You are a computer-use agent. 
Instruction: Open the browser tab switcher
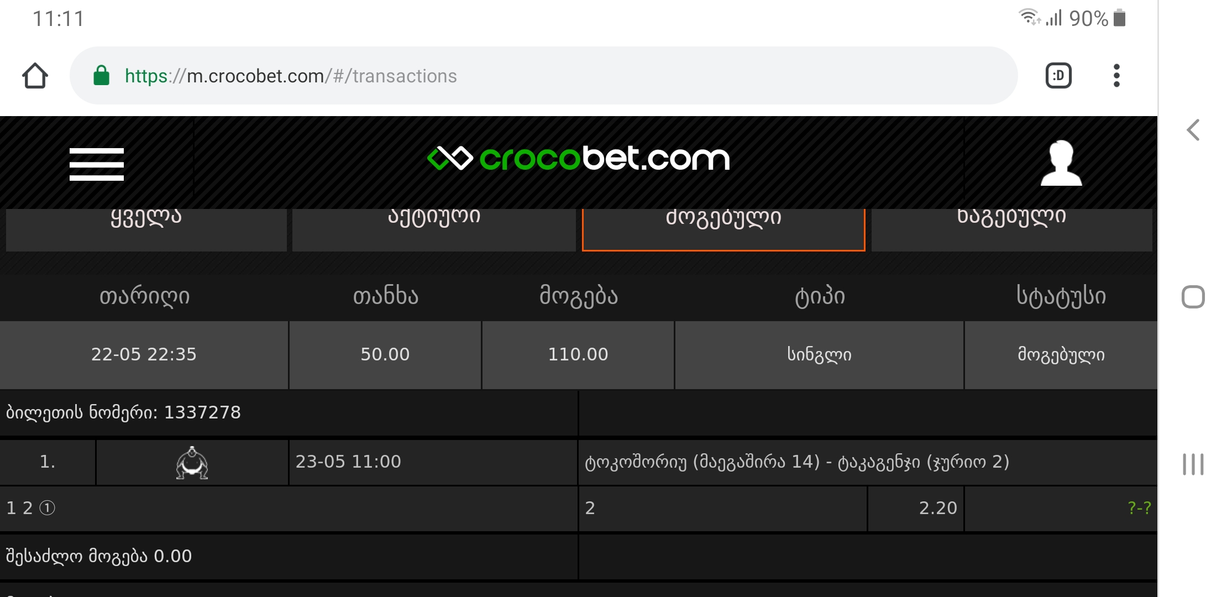pos(1058,76)
